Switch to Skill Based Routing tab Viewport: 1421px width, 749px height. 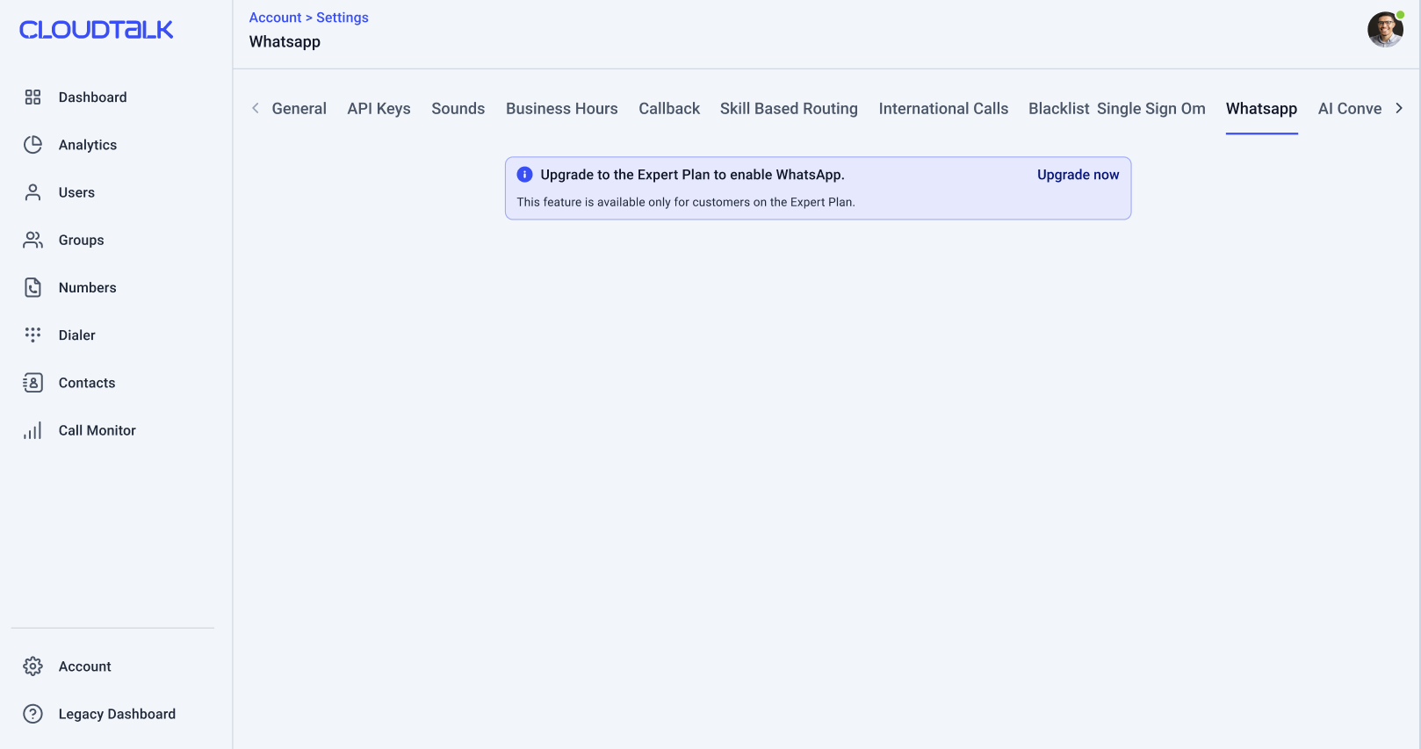[789, 109]
